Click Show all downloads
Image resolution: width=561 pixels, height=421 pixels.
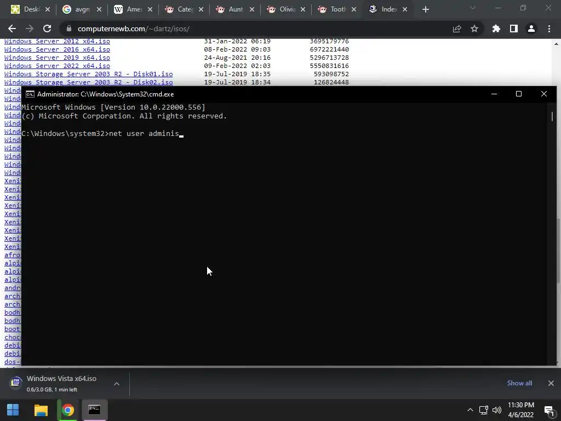click(x=519, y=383)
